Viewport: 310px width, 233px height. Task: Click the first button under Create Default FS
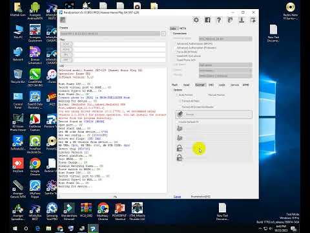click(214, 129)
